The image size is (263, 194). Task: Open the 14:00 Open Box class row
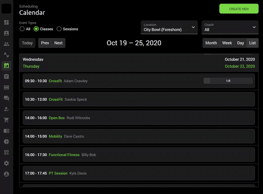pos(139,118)
